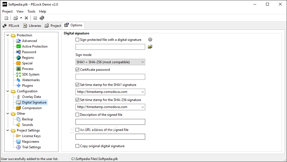
Task: Click the Close project X toolbar icon
Action: click(x=26, y=18)
